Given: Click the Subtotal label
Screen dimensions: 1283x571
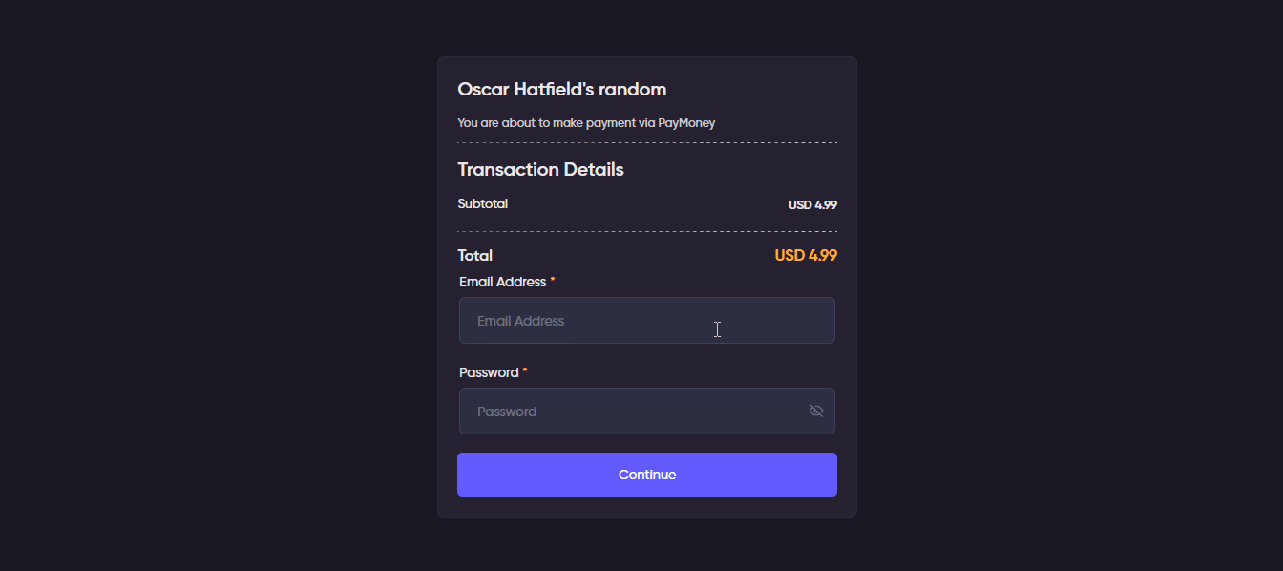Looking at the screenshot, I should [x=482, y=204].
